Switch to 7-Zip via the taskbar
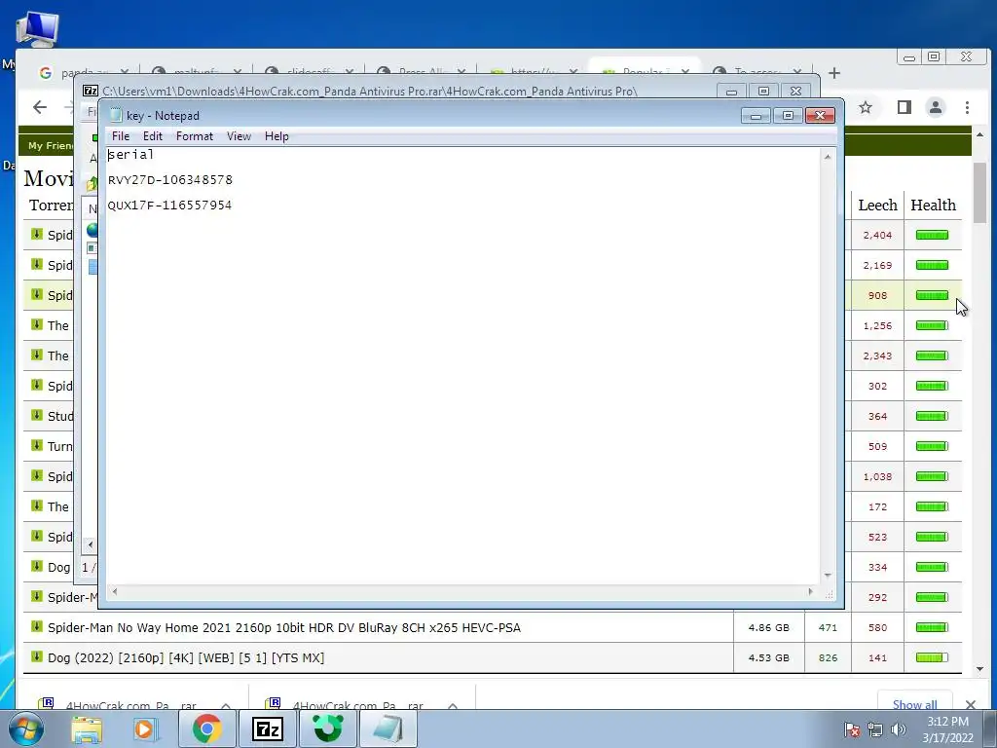This screenshot has width=997, height=748. (x=267, y=729)
